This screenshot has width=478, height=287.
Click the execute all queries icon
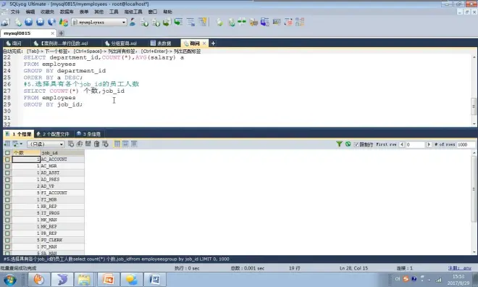click(41, 22)
